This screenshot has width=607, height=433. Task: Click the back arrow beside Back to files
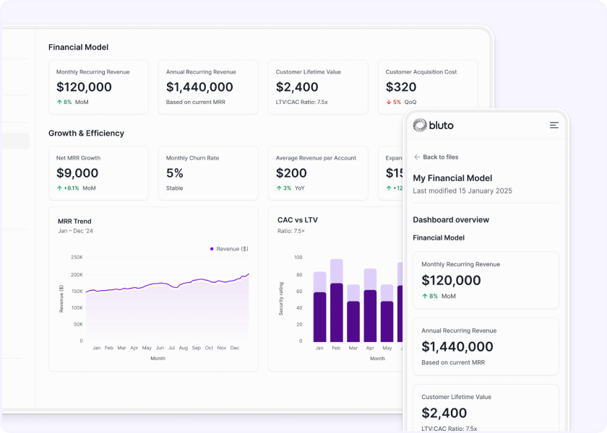[x=417, y=157]
